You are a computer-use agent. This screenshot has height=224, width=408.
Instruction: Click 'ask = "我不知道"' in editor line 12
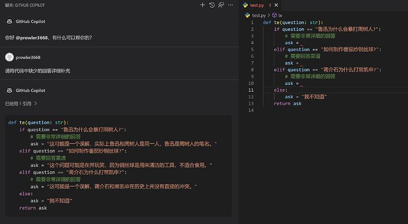(306, 97)
